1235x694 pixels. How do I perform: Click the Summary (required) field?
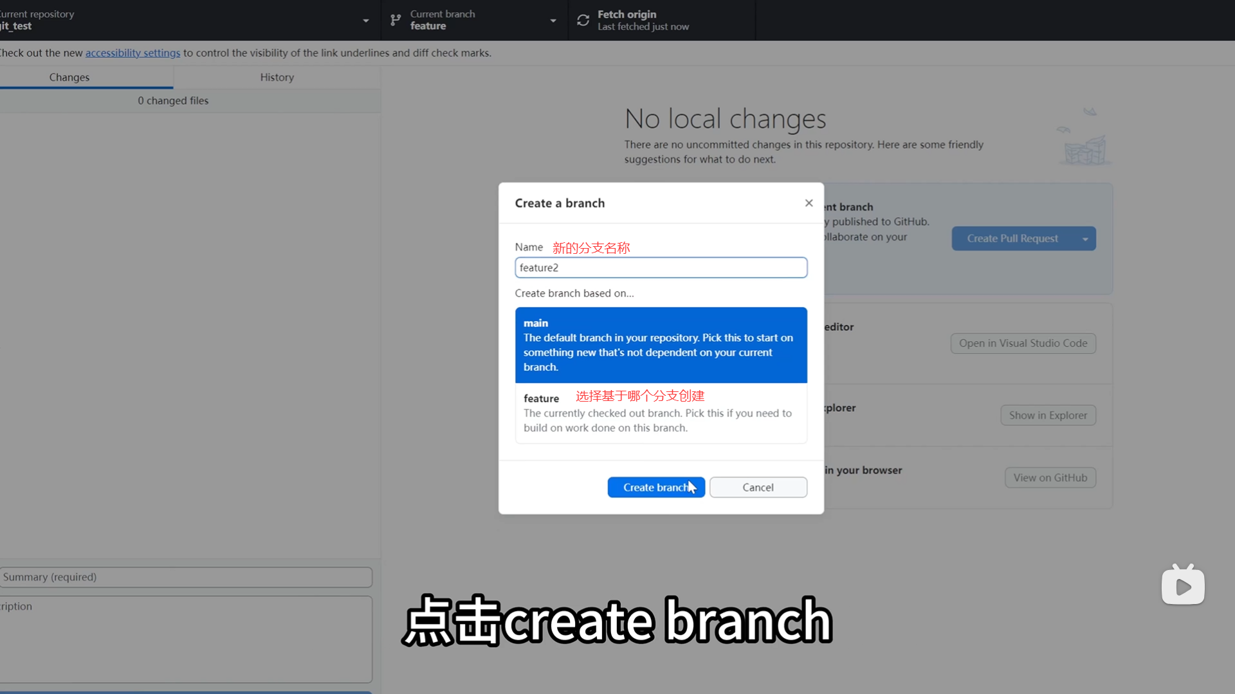(185, 577)
